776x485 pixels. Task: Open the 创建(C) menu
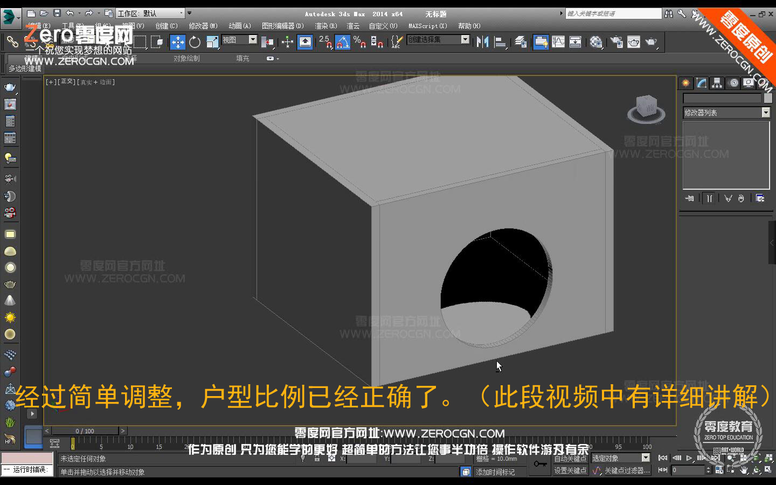click(x=167, y=26)
